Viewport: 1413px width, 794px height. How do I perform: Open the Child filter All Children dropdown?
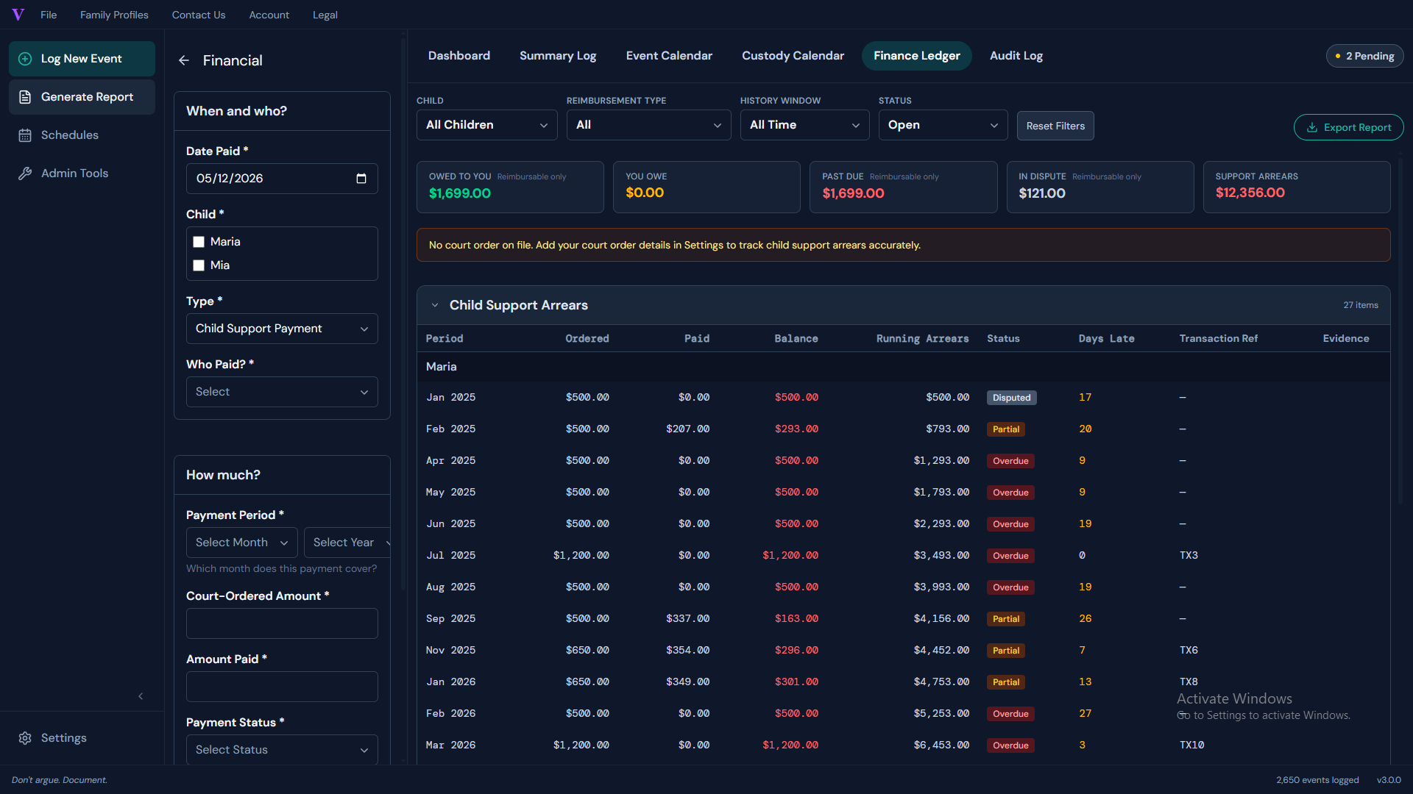487,125
